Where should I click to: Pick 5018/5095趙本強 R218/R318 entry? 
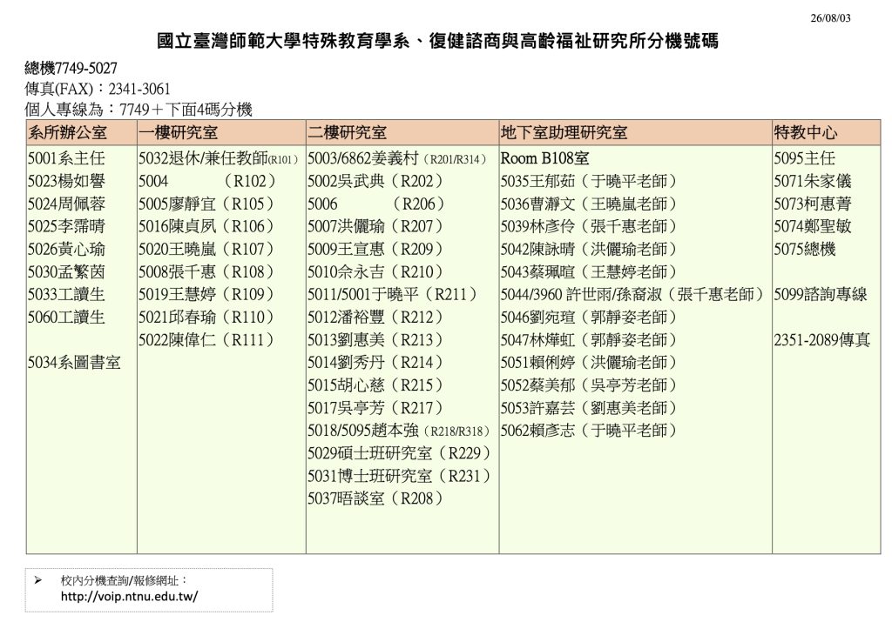click(399, 431)
